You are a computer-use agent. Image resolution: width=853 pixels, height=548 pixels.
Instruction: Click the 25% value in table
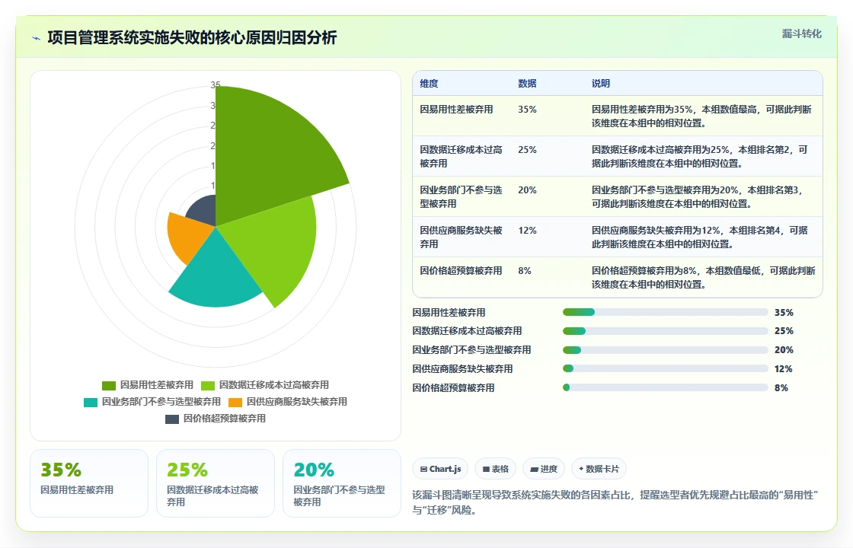coord(527,149)
